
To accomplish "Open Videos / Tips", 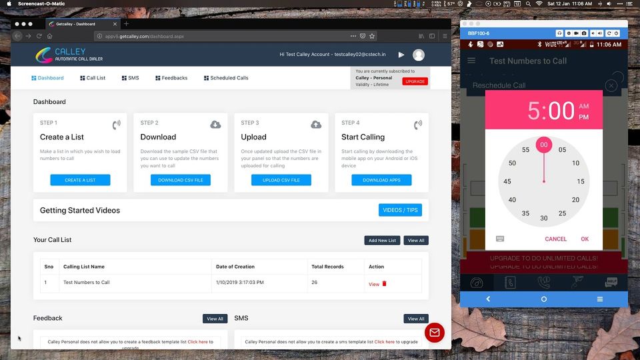I will [400, 210].
